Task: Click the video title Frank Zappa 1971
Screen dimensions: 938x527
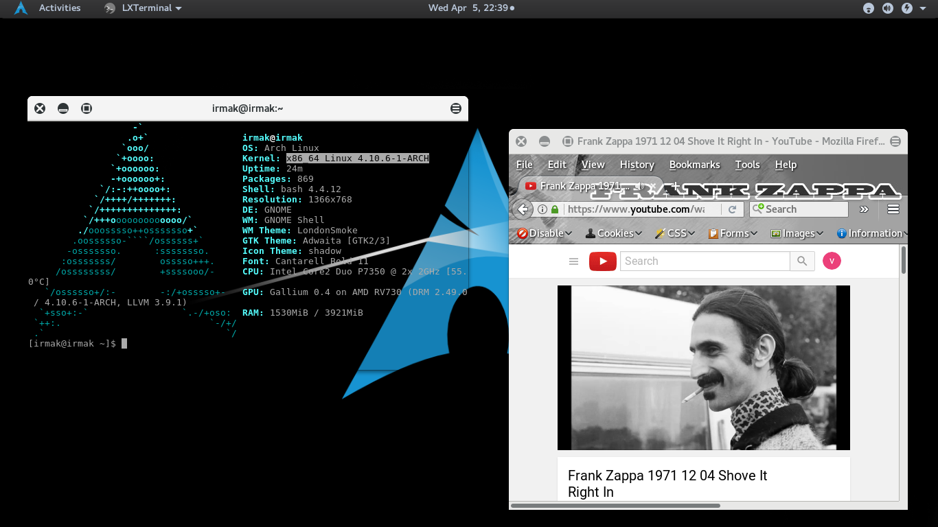Action: [x=667, y=484]
